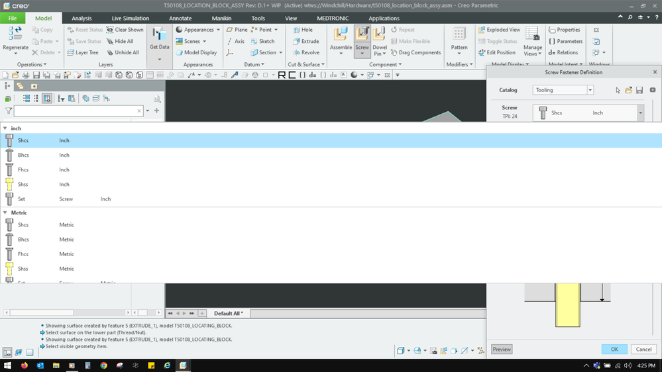Select Set Screw Inch entry

[331, 199]
